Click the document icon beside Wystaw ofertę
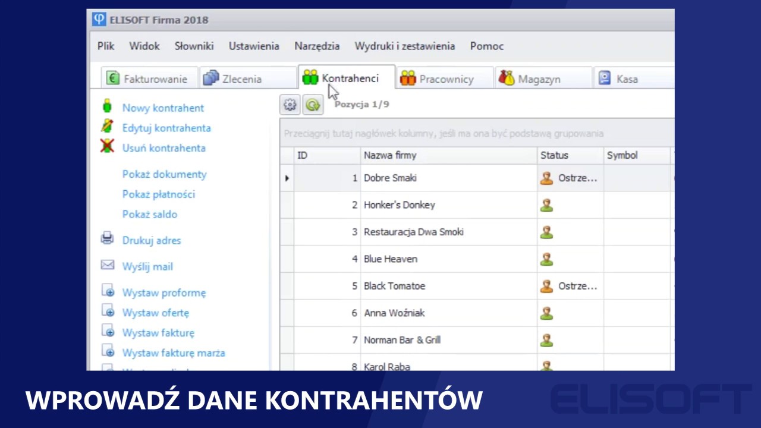The height and width of the screenshot is (428, 761). tap(108, 311)
